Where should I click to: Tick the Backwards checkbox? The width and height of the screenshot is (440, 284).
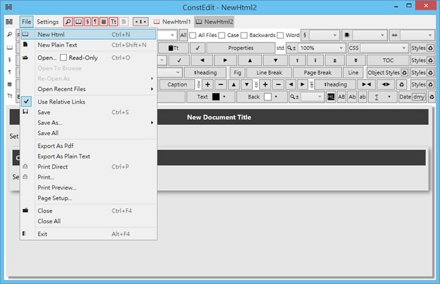[x=244, y=35]
